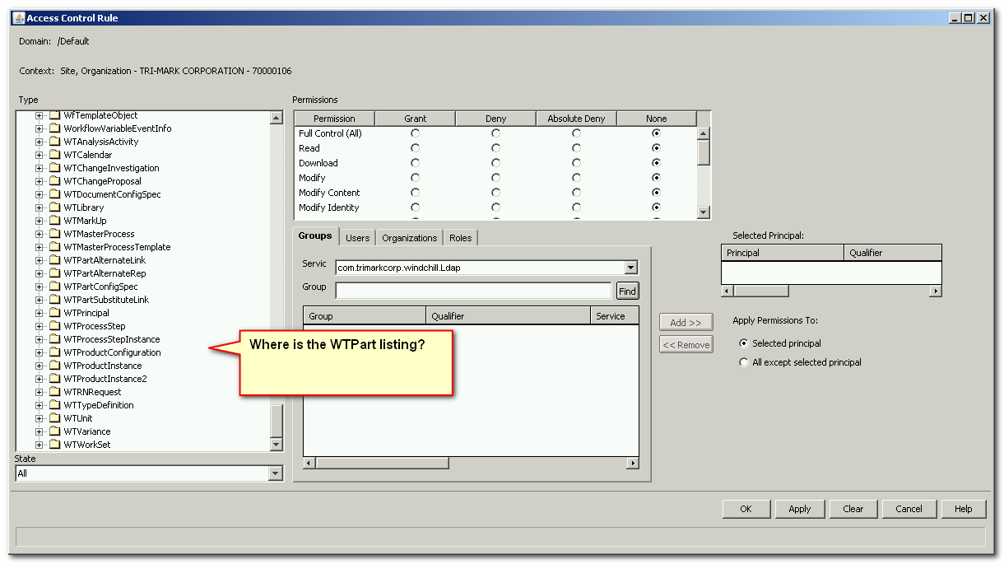Click folder icon for WTMasterProcess
The image size is (1004, 564).
coord(54,234)
